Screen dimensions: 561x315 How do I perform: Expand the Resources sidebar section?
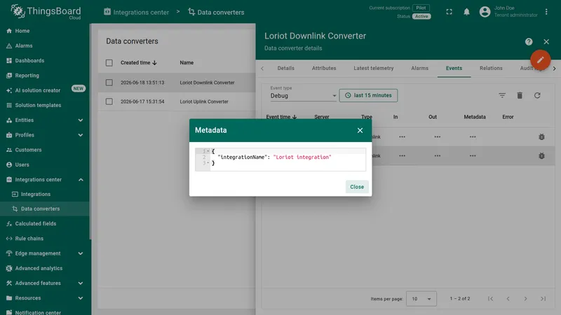coord(45,298)
